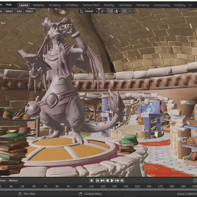
Task: Play the animation in reverse
Action: 107,180
